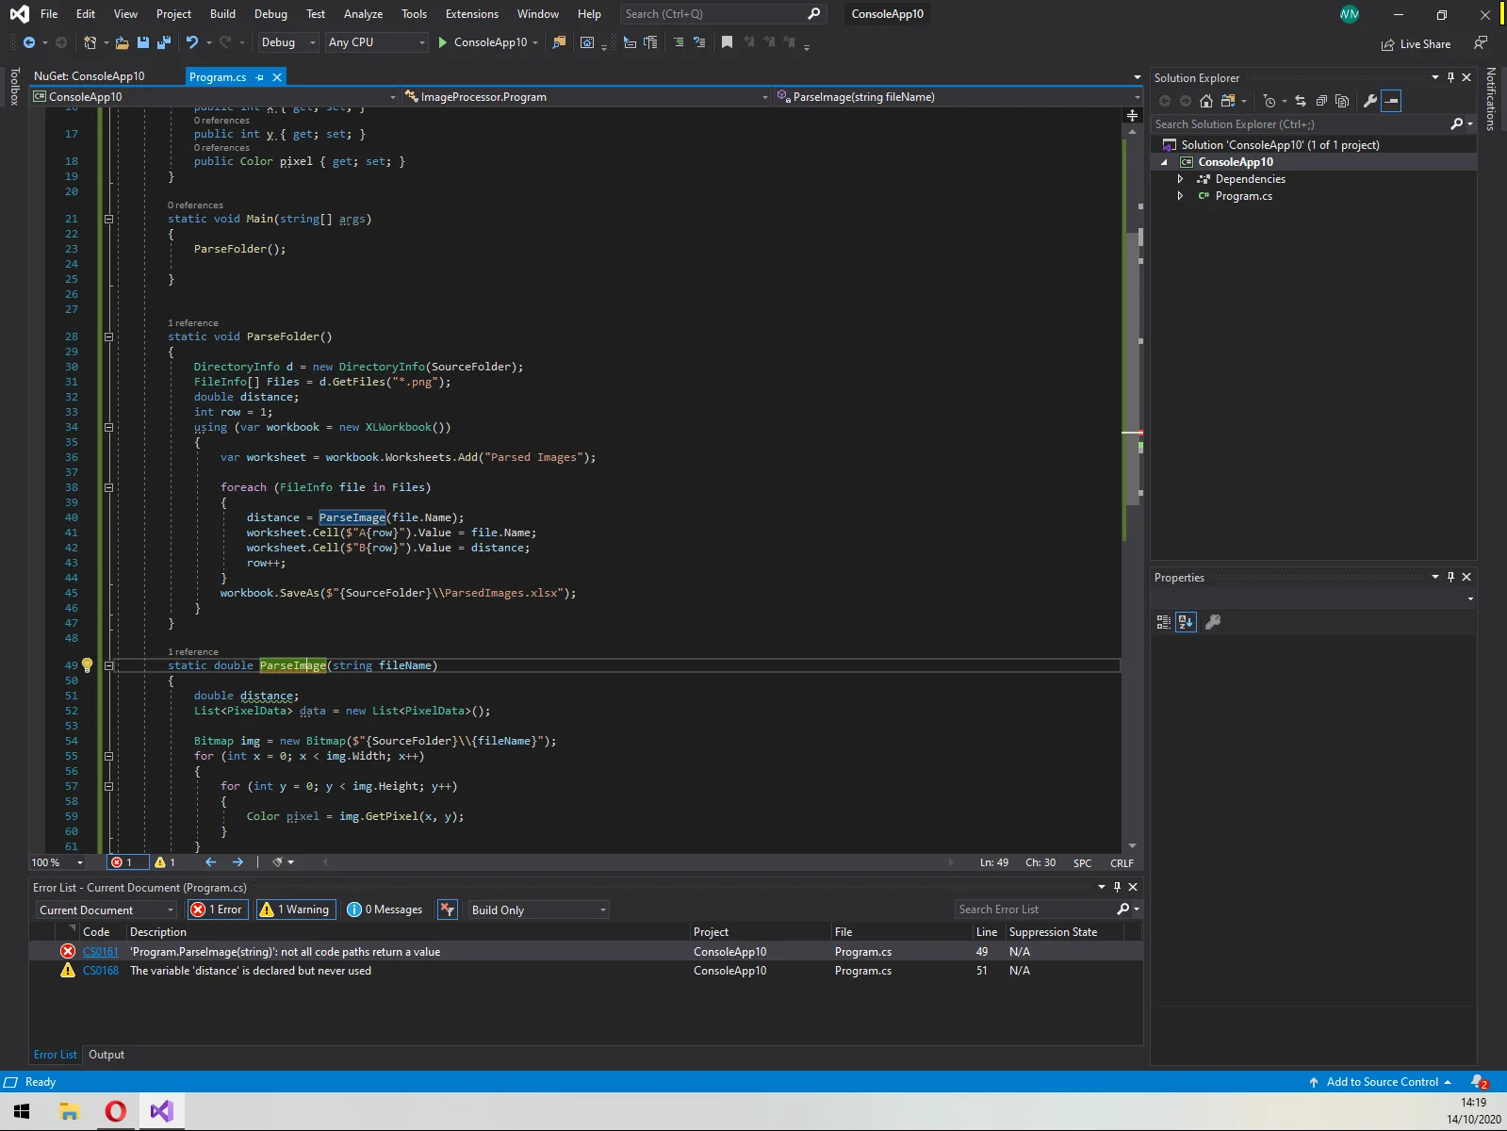Viewport: 1507px width, 1131px height.
Task: Expand the Program.cs tree node
Action: (x=1180, y=196)
